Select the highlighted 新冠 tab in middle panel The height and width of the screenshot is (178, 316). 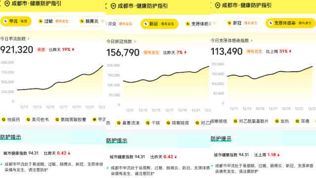tap(159, 24)
